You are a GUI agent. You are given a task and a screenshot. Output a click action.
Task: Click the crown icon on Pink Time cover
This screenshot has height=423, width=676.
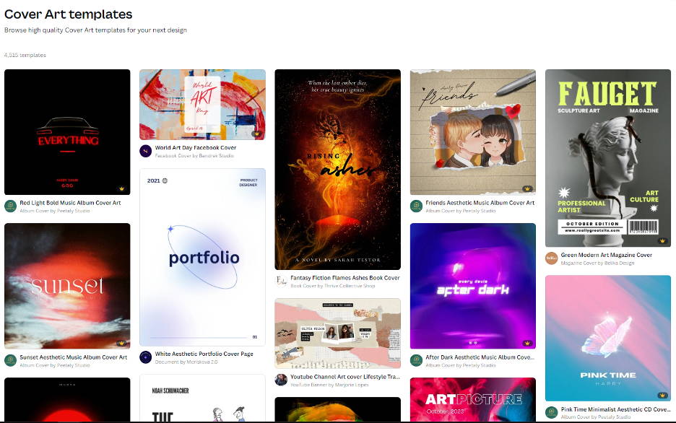(x=662, y=395)
